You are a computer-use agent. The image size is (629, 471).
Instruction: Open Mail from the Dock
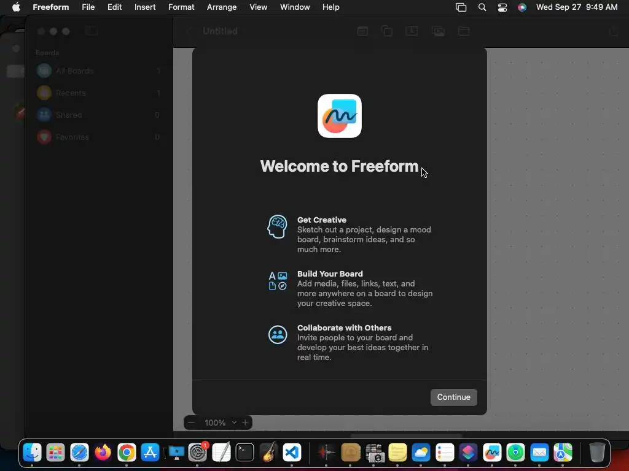pos(539,453)
